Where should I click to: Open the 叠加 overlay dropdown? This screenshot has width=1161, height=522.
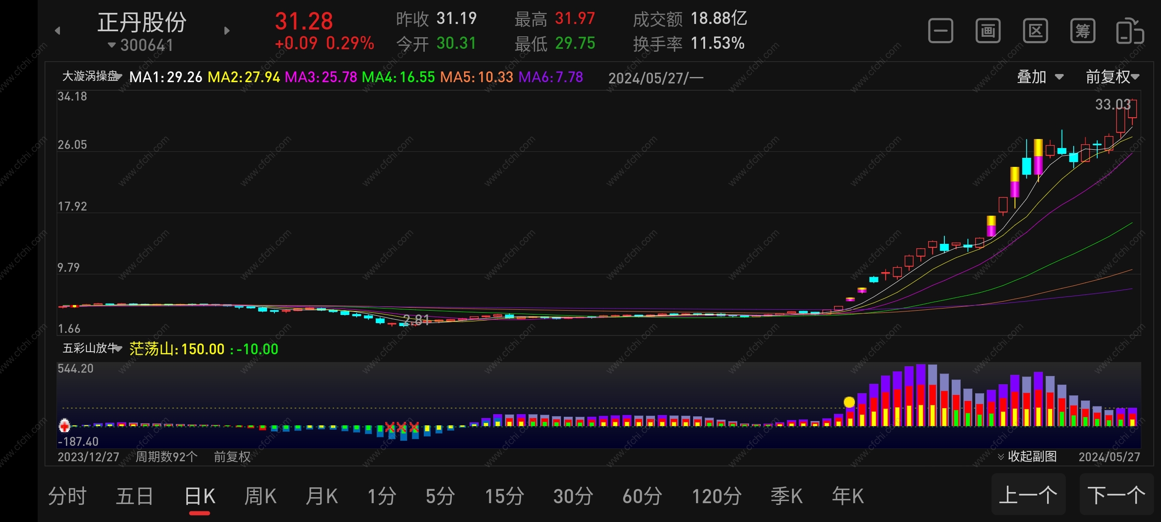pos(1040,77)
